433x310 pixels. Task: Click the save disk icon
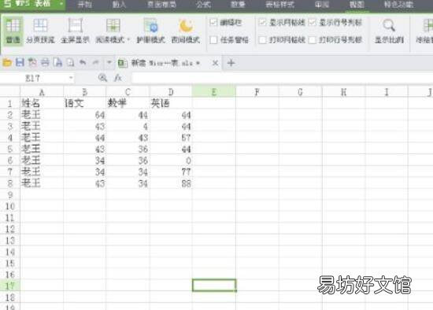click(x=20, y=63)
